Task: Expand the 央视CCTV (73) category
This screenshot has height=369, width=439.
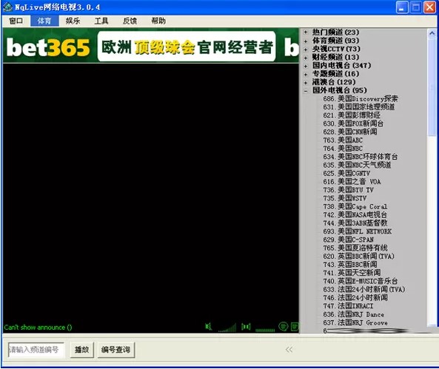Action: point(306,50)
